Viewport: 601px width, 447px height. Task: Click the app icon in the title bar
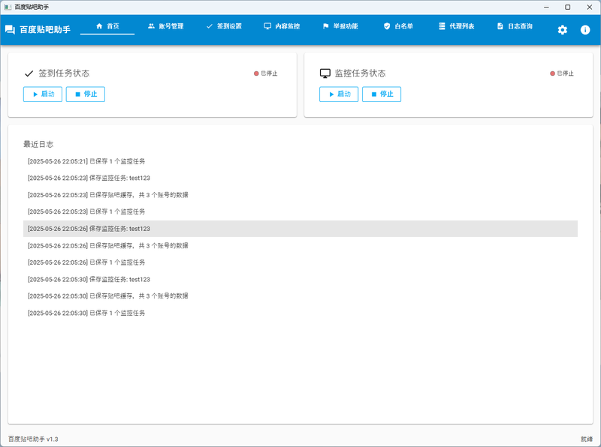(x=8, y=7)
